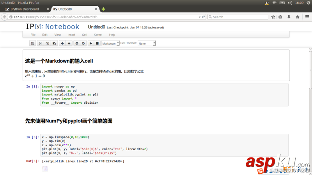Screen dimensions: 312x175
Task: Open the Downloads arrow icon
Action: tap(289, 17)
